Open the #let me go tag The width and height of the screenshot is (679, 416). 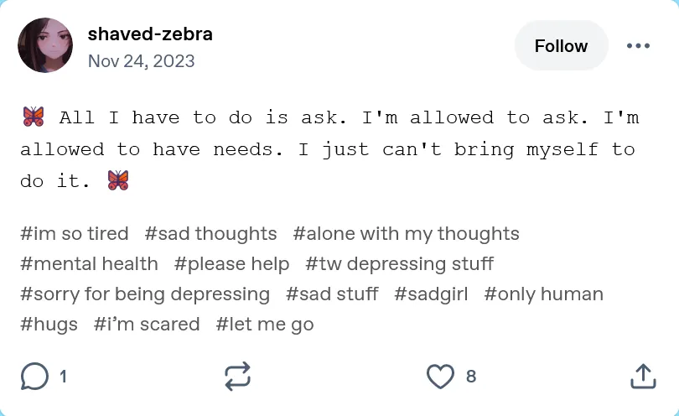click(265, 325)
